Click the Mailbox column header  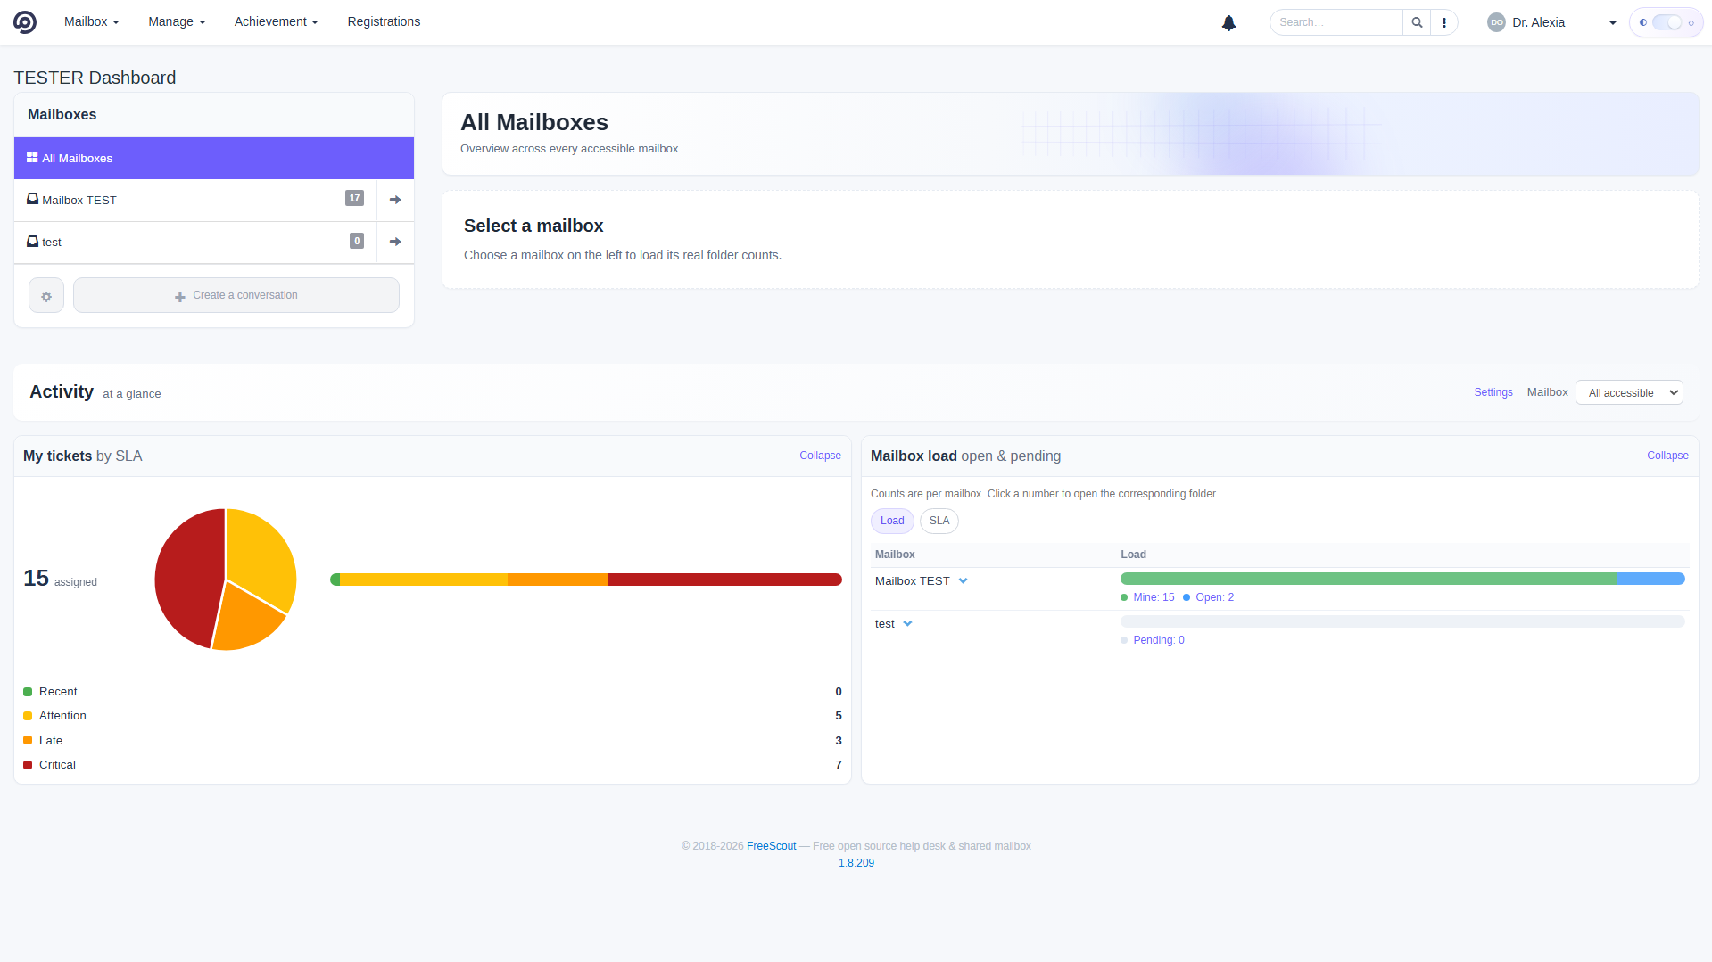coord(895,555)
